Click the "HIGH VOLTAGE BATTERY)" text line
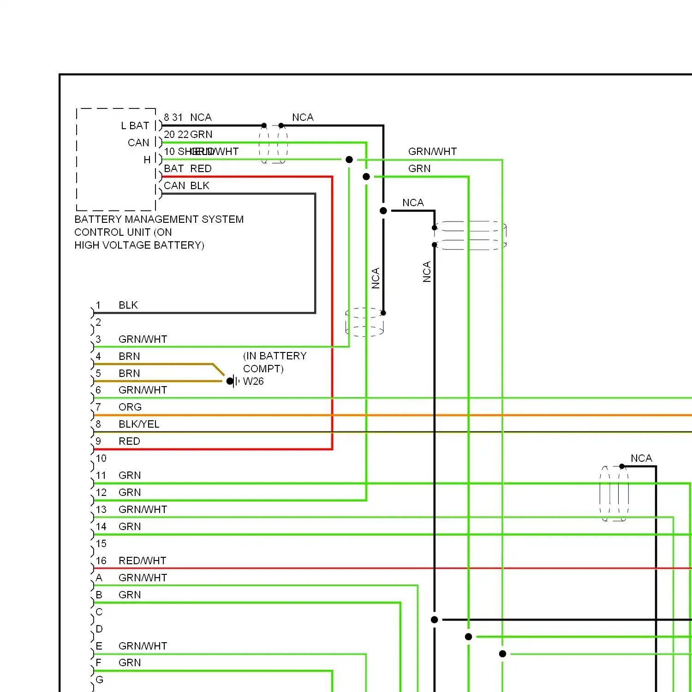Screen dimensions: 692x692 pyautogui.click(x=139, y=245)
